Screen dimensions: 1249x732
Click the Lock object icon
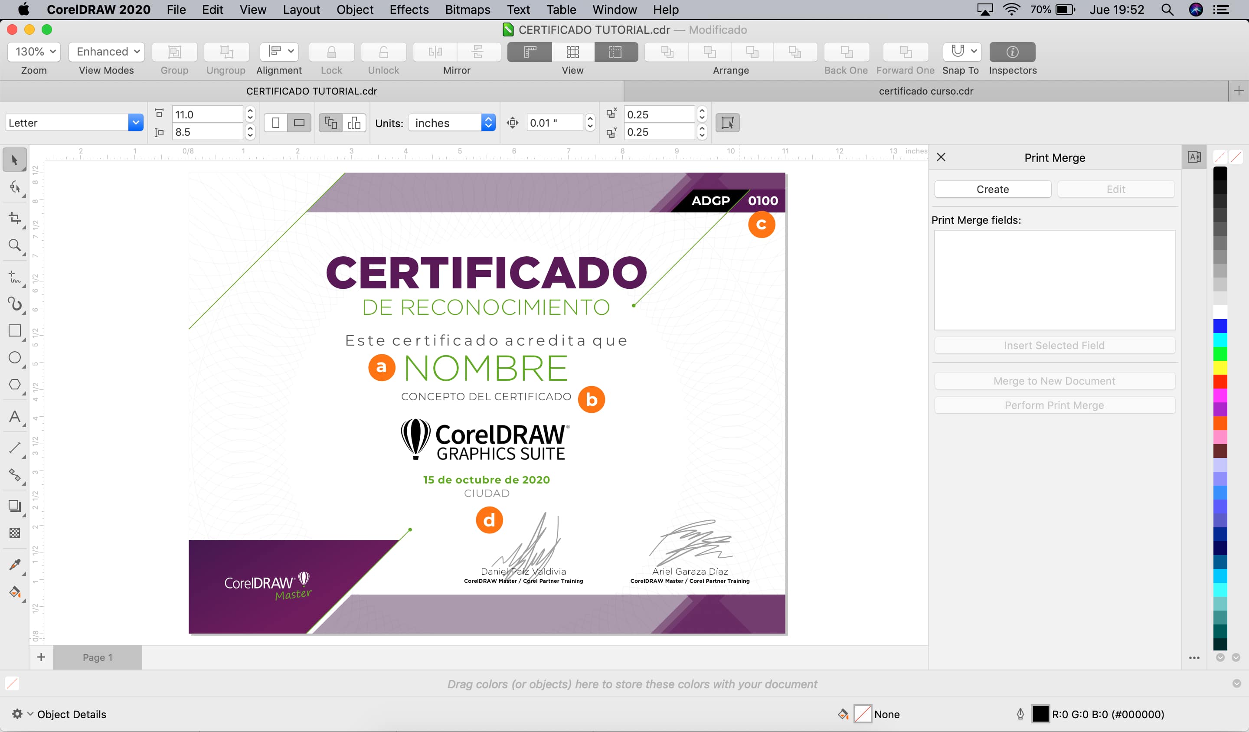coord(332,52)
